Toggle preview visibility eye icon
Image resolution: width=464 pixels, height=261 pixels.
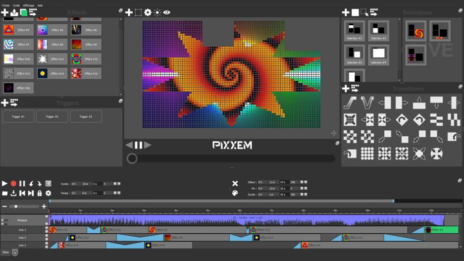(x=167, y=12)
